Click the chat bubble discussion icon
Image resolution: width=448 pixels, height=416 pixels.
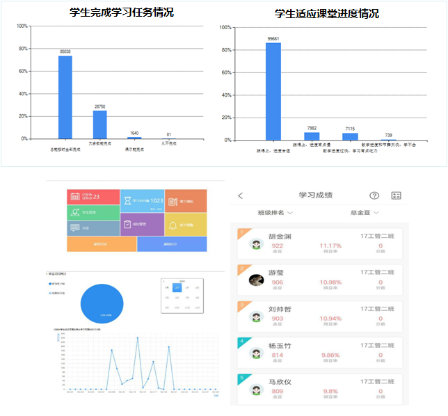(75, 227)
